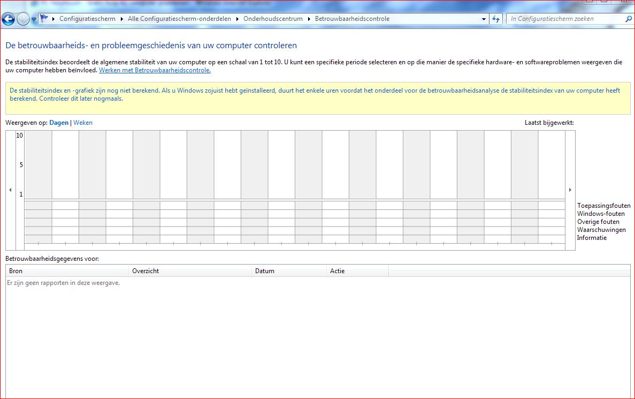Viewport: 635px width, 399px height.
Task: Click the yellow stabiliteitsindex info message
Action: pos(318,98)
